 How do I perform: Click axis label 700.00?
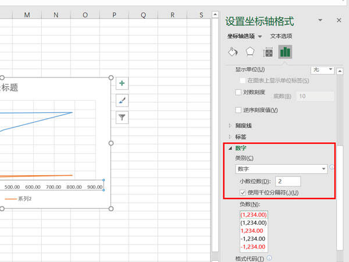(54, 187)
